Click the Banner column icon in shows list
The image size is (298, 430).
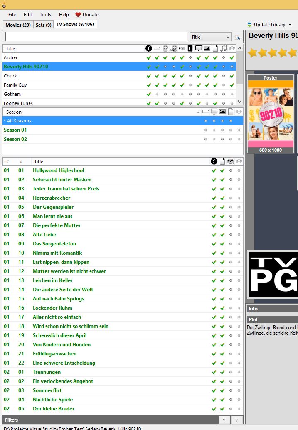coord(157,48)
